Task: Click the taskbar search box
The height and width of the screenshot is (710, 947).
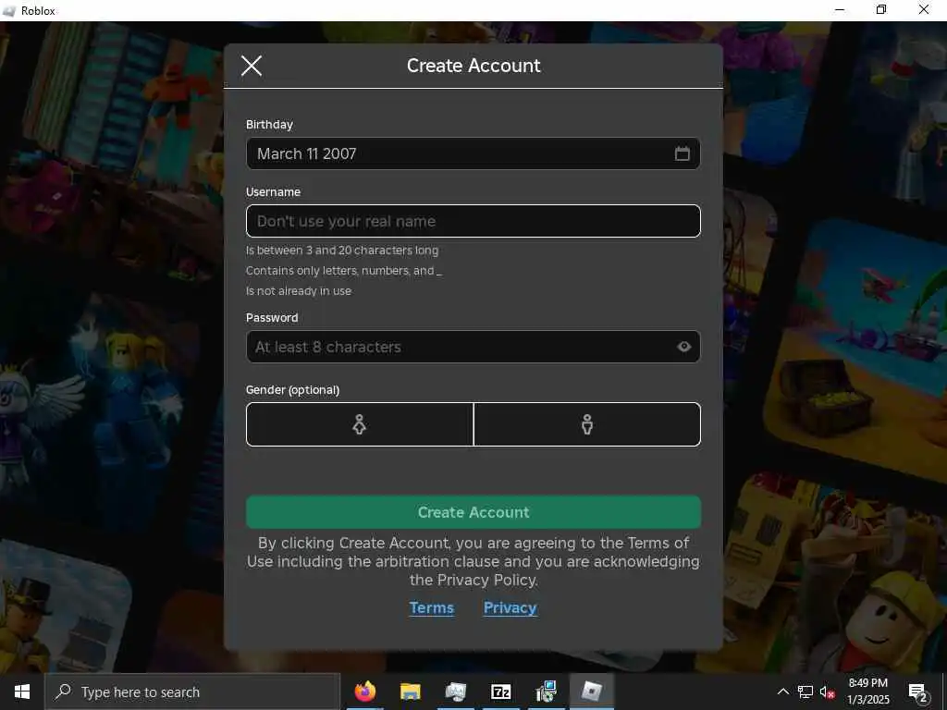Action: [x=192, y=692]
